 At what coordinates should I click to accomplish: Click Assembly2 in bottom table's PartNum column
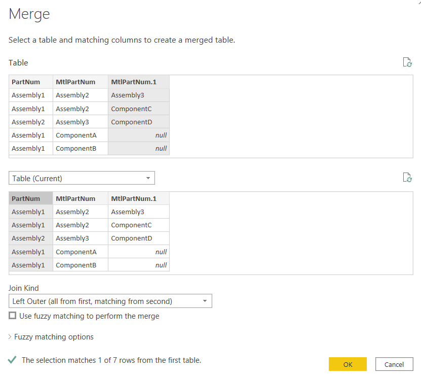point(31,238)
